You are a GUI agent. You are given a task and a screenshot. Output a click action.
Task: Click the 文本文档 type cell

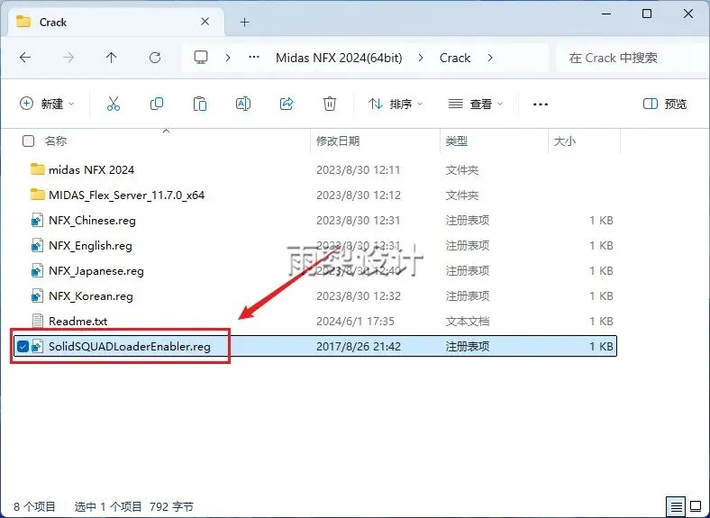pos(468,322)
